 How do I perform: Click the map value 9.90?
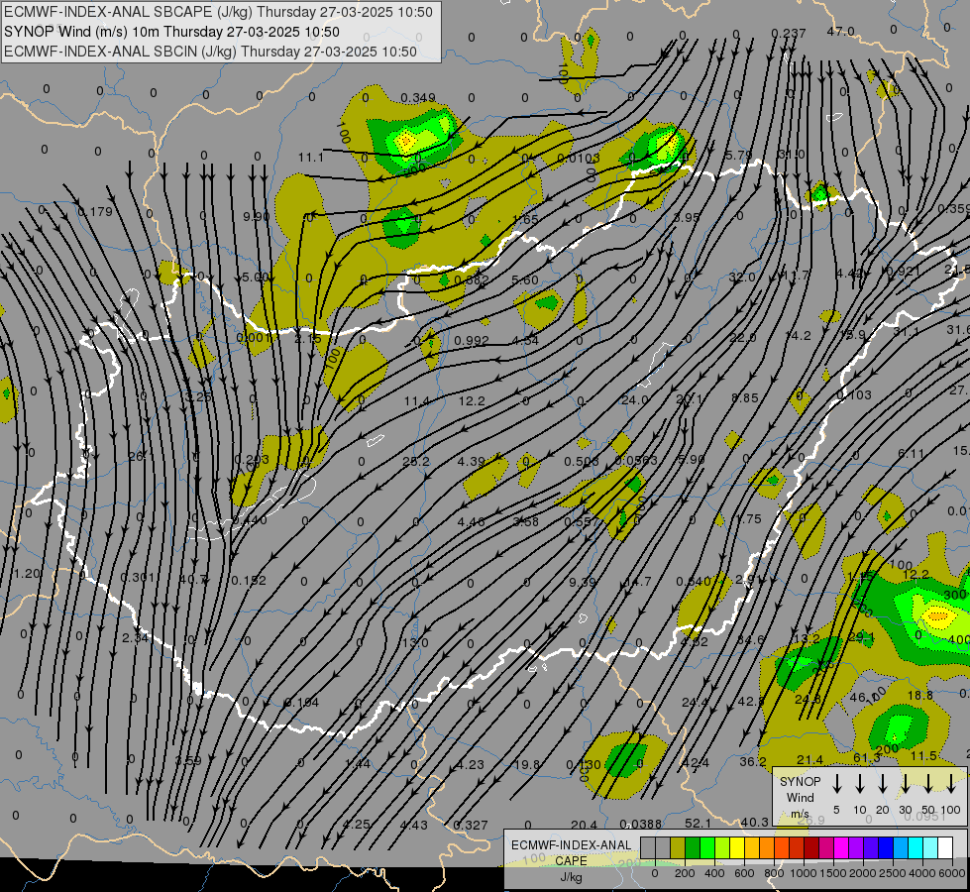tap(256, 217)
